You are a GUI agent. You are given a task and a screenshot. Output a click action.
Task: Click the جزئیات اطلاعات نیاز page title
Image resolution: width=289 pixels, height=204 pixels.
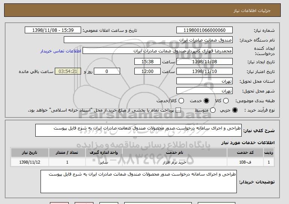pyautogui.click(x=252, y=10)
